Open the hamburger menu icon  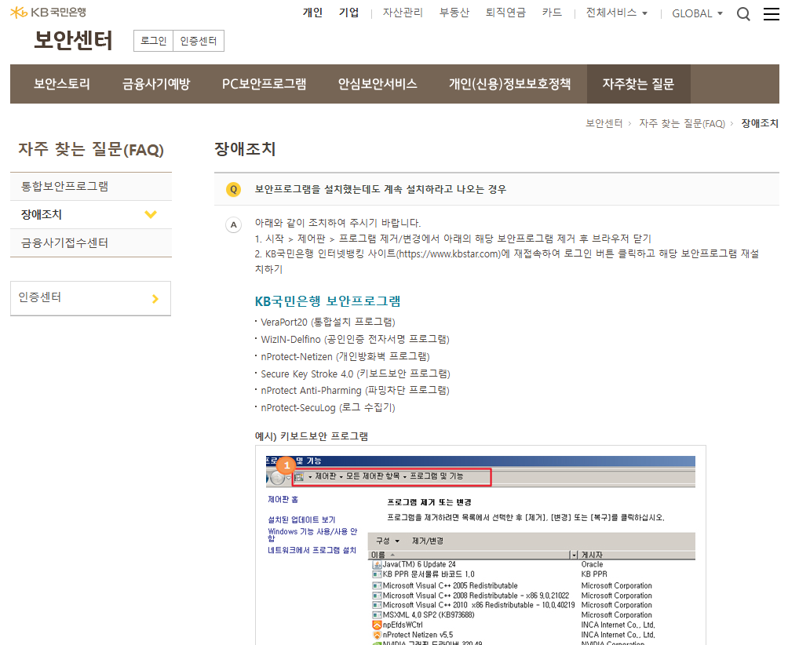tap(771, 14)
